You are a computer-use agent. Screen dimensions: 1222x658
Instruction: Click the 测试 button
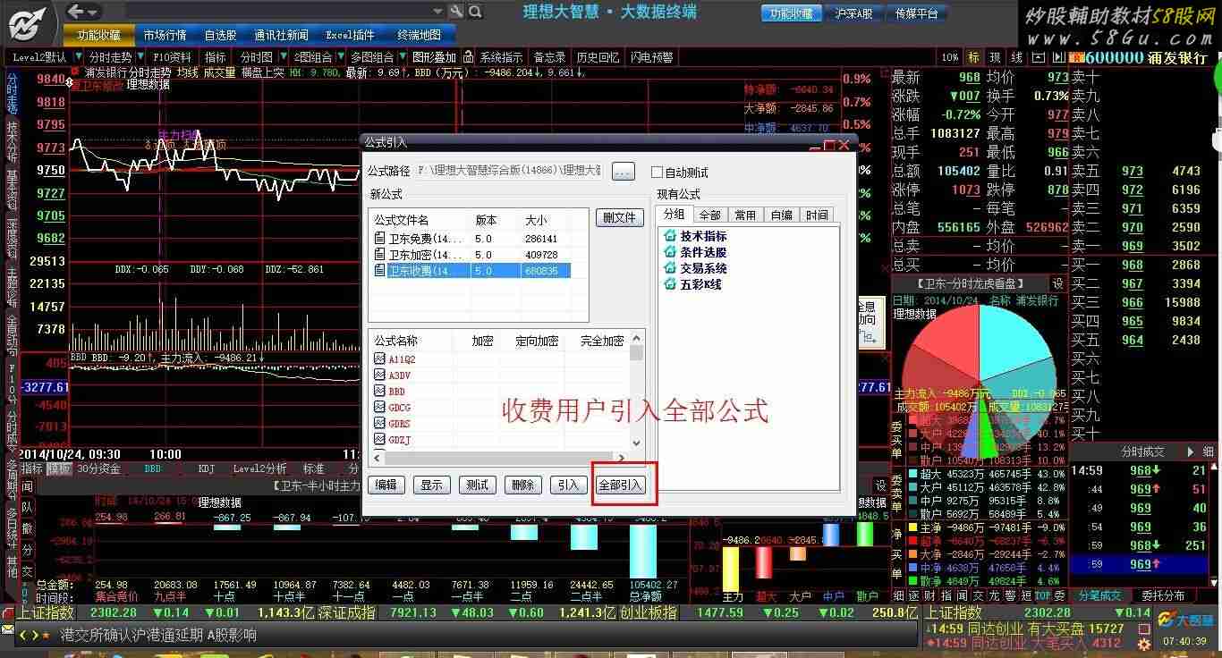click(x=477, y=485)
